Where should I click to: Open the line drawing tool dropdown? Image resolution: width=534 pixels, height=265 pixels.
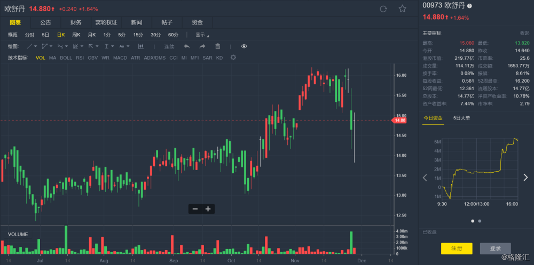click(33, 46)
